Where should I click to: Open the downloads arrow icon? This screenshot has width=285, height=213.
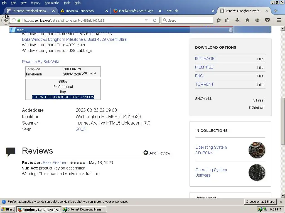(237, 20)
